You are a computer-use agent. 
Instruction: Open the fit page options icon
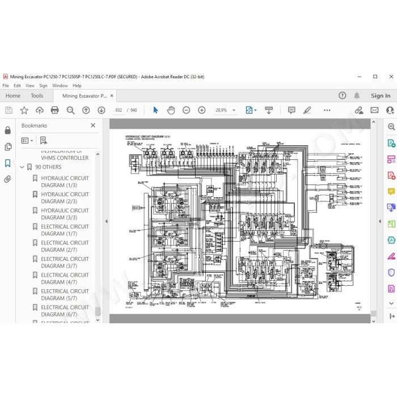(251, 110)
